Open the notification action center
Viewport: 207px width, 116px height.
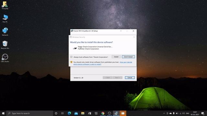203,113
